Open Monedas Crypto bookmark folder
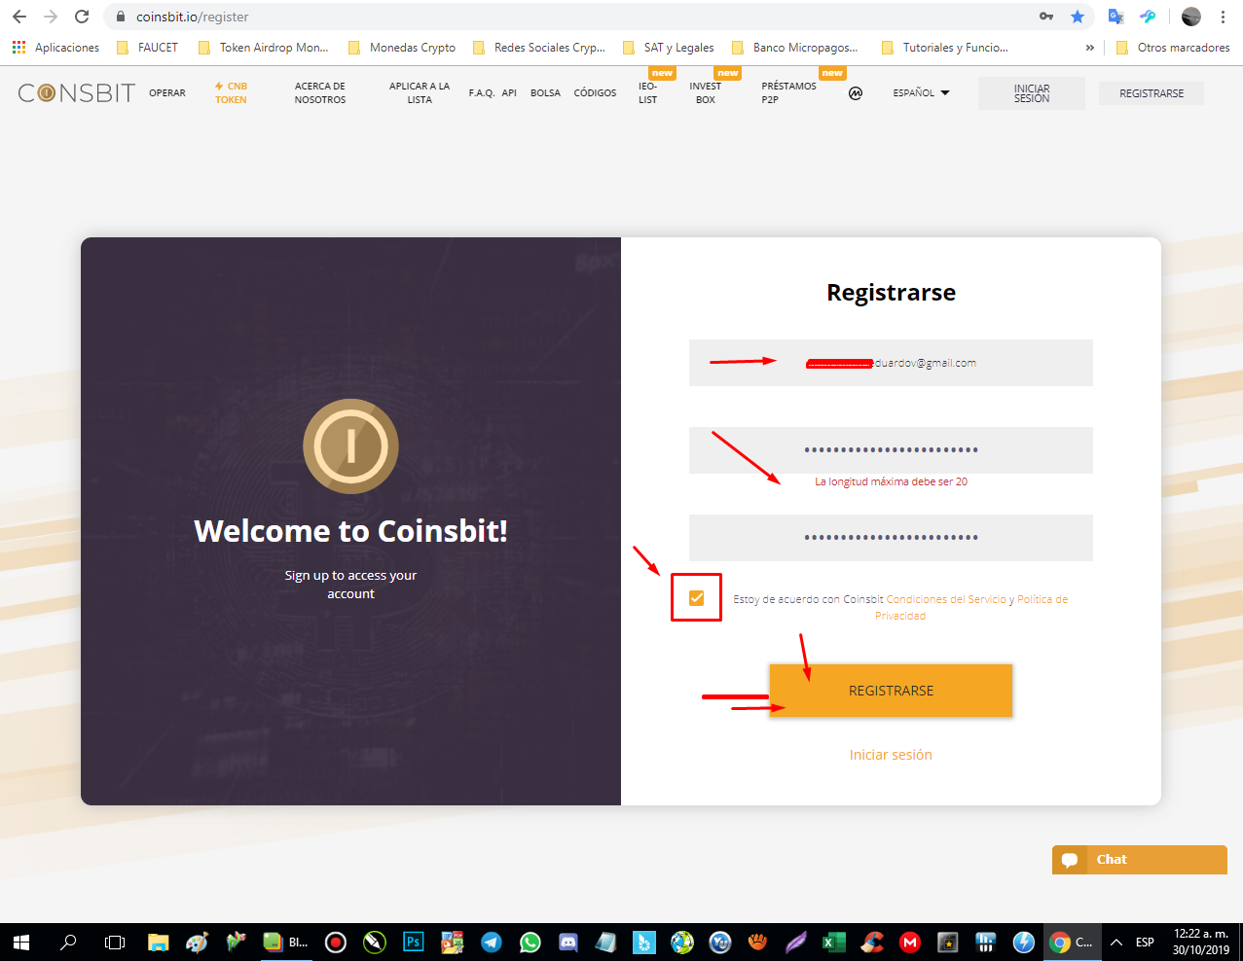This screenshot has width=1243, height=961. (x=402, y=47)
